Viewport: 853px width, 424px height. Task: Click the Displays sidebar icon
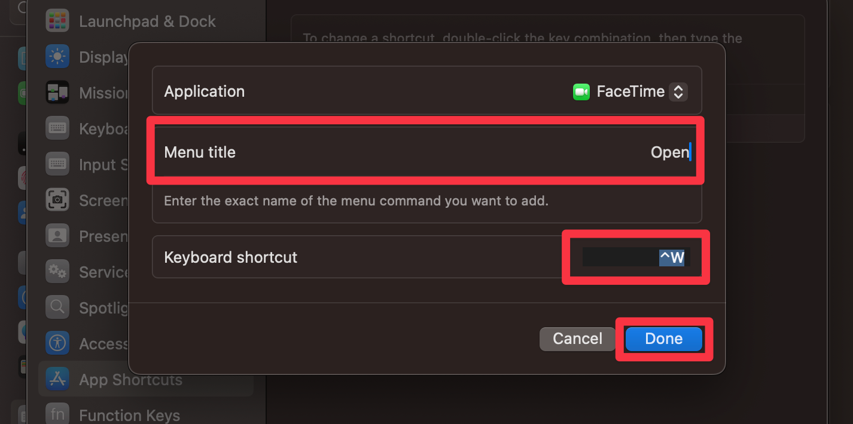pyautogui.click(x=57, y=56)
